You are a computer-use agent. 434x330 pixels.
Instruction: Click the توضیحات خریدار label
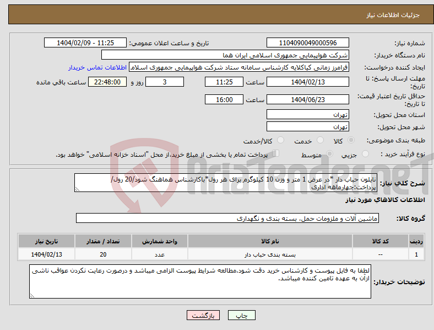[399, 282]
